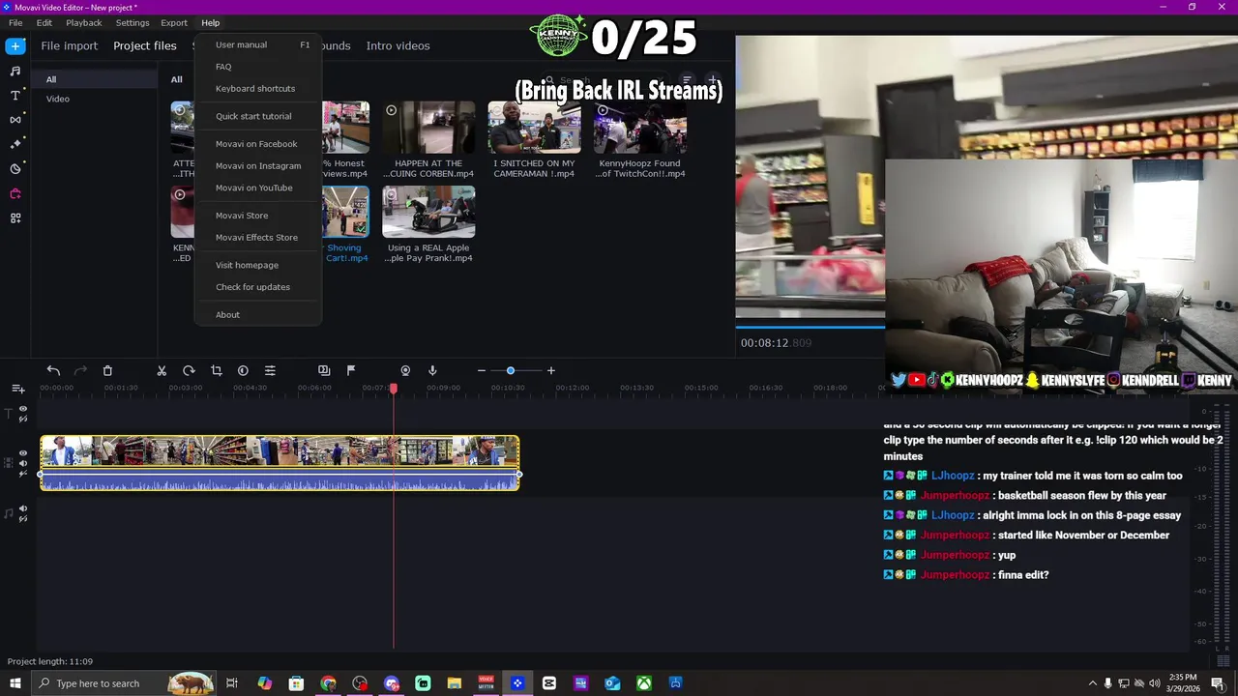
Task: Open the More tools grid icon
Action: point(15,218)
